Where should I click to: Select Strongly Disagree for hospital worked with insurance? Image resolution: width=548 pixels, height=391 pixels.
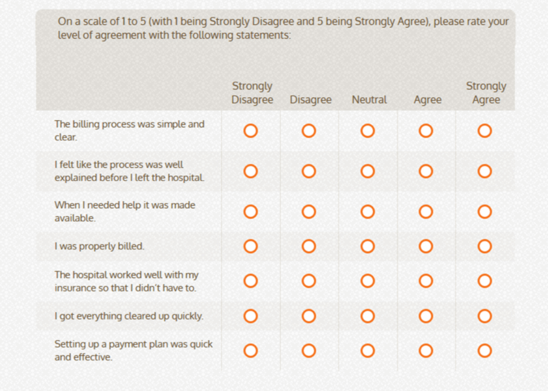click(250, 281)
